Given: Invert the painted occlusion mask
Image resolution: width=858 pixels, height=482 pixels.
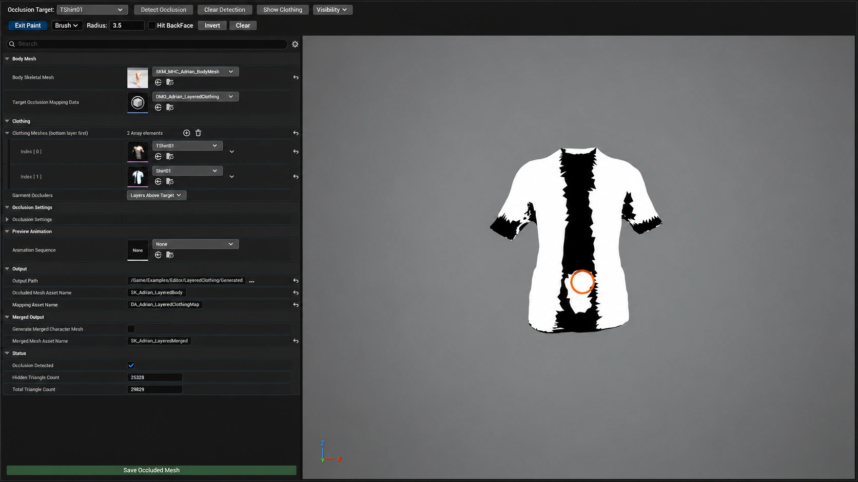Looking at the screenshot, I should (212, 26).
